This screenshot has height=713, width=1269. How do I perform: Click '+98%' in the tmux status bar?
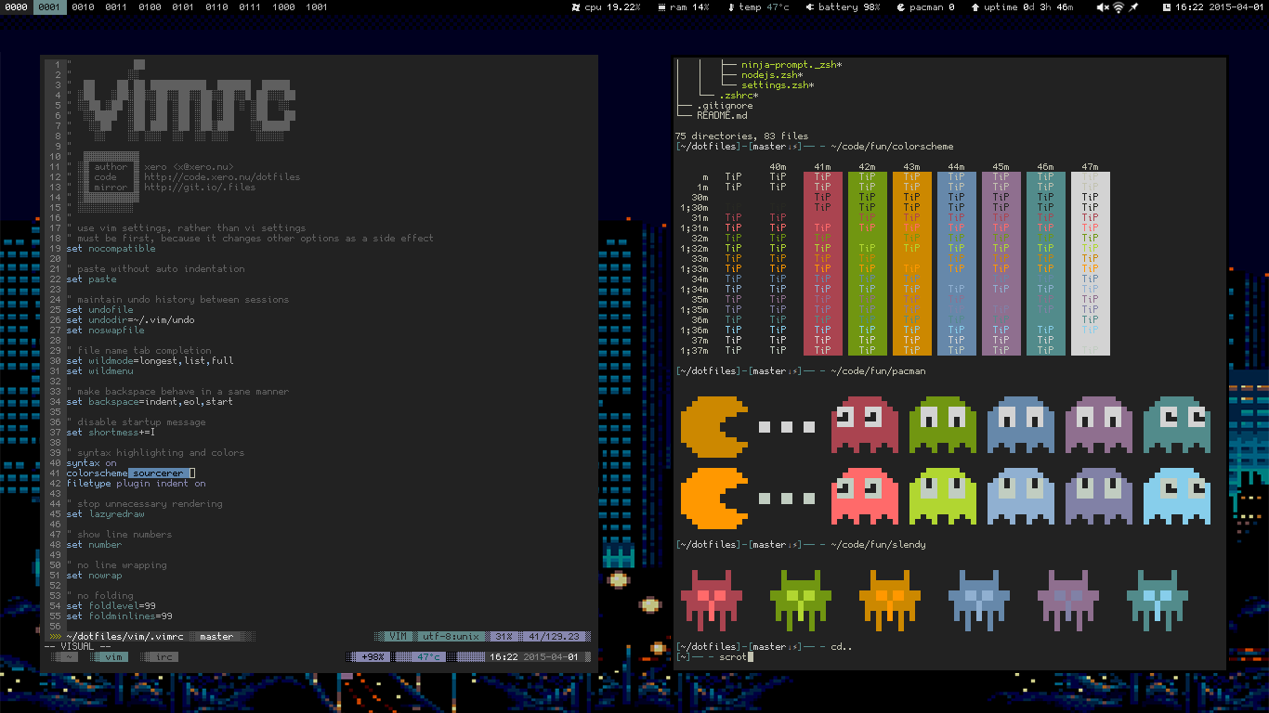tap(373, 656)
